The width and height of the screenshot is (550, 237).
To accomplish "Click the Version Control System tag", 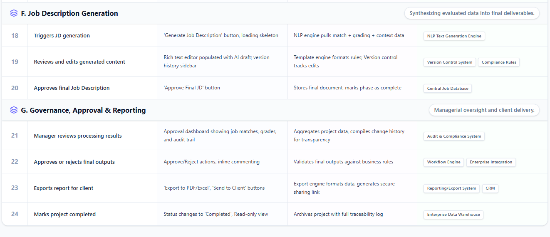I will click(449, 62).
